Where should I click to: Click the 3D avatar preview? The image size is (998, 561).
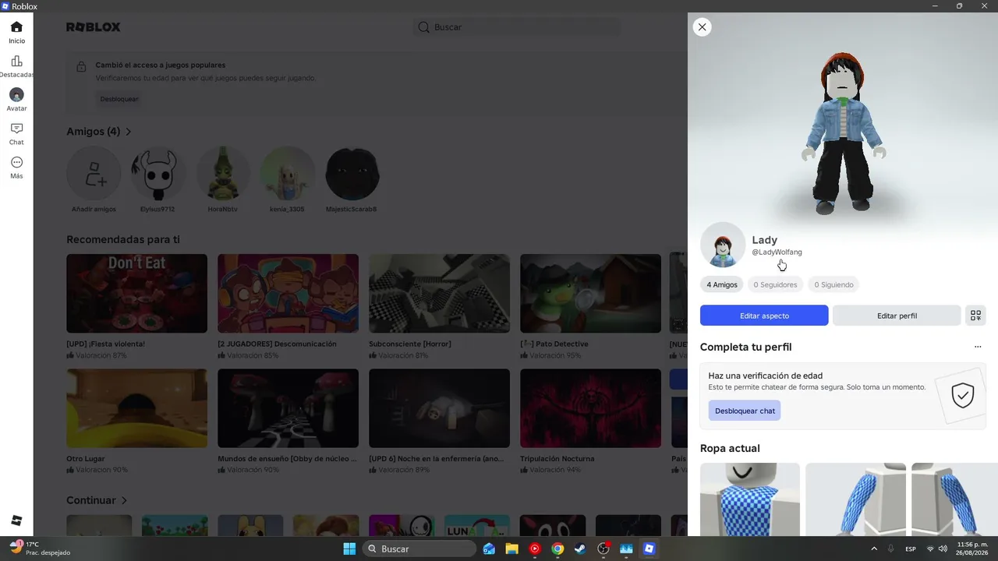tap(844, 132)
